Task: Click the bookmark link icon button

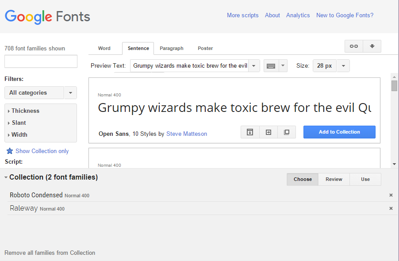Action: [x=354, y=46]
